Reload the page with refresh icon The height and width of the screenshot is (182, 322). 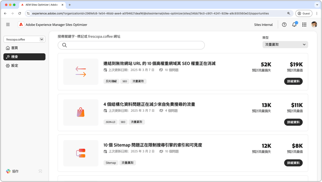coord(19,13)
